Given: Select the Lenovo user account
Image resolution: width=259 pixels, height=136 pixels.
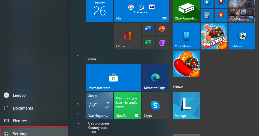Looking at the screenshot, I should (34, 95).
